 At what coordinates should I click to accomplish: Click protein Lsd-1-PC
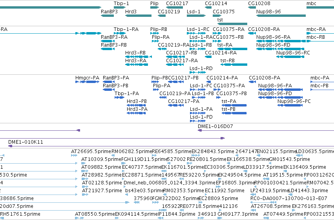point(198,90)
